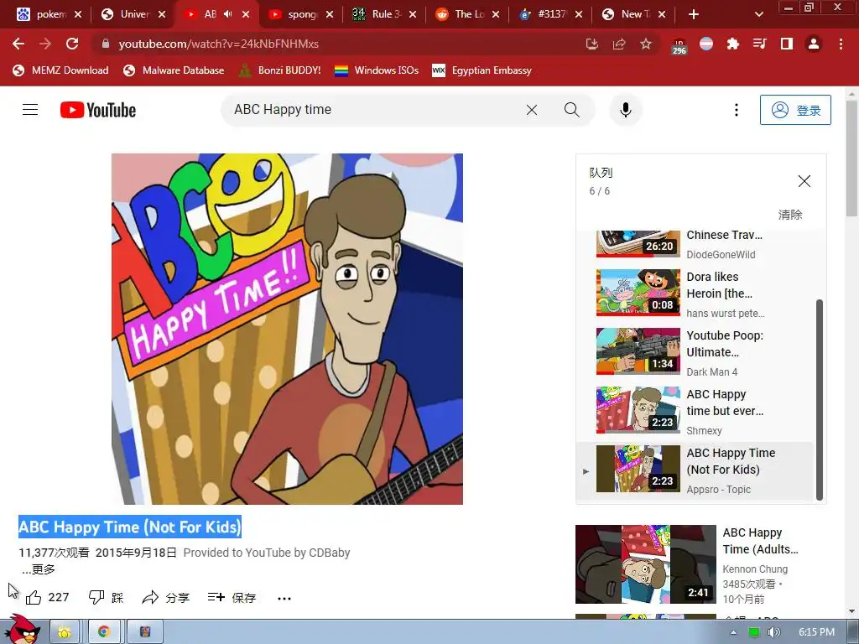Screen dimensions: 859x644
Task: Click the ABC Happy time search field
Action: pos(372,110)
